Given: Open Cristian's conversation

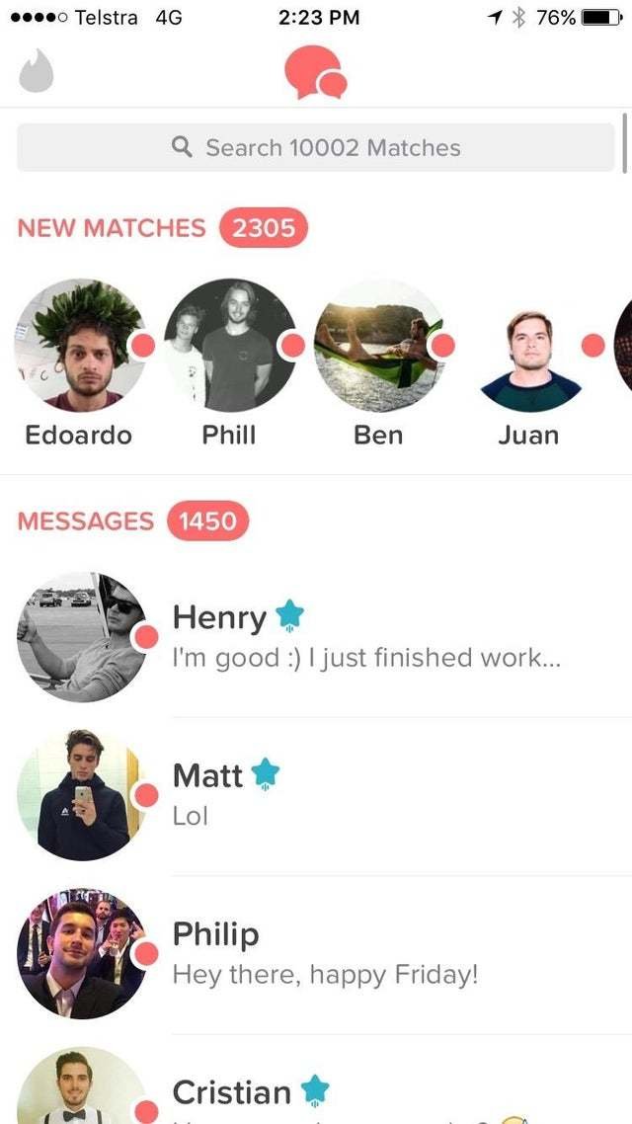Looking at the screenshot, I should [x=316, y=1080].
